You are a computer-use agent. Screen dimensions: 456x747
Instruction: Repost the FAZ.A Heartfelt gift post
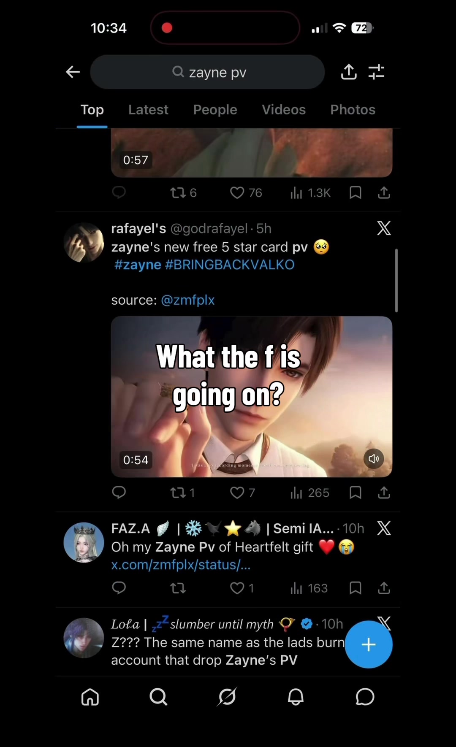(x=178, y=588)
